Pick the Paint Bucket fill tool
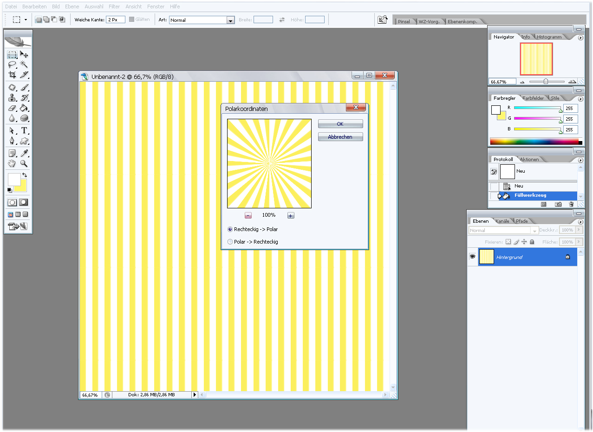The width and height of the screenshot is (593, 432). [x=24, y=108]
